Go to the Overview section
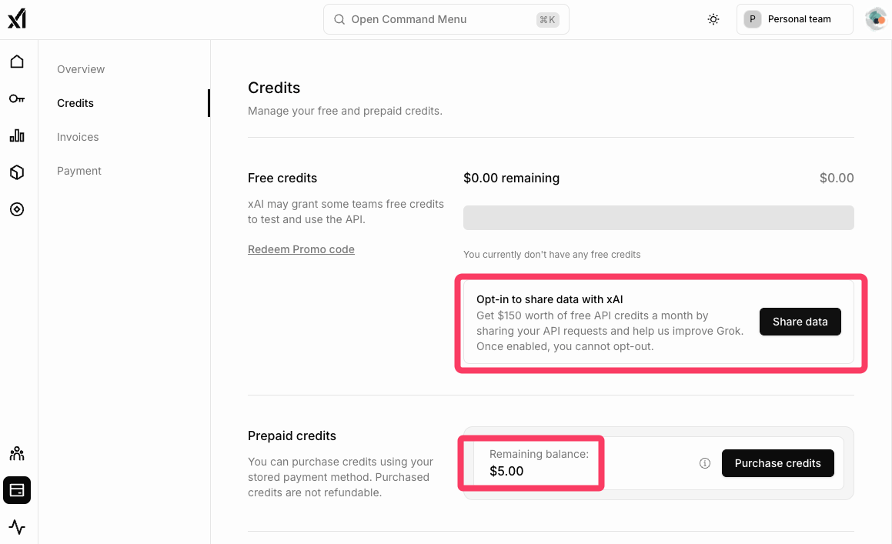892x544 pixels. pyautogui.click(x=81, y=69)
